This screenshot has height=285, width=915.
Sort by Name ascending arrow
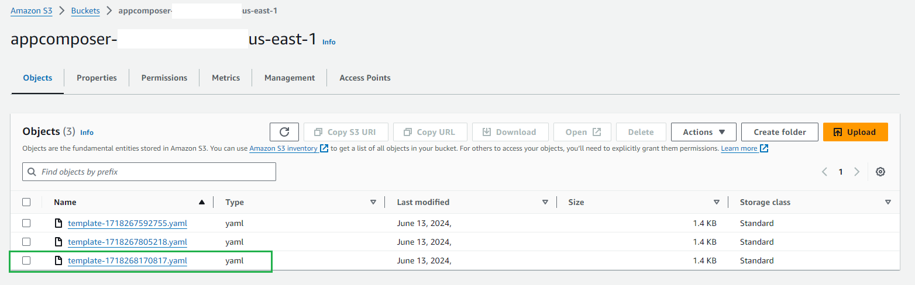(x=202, y=202)
